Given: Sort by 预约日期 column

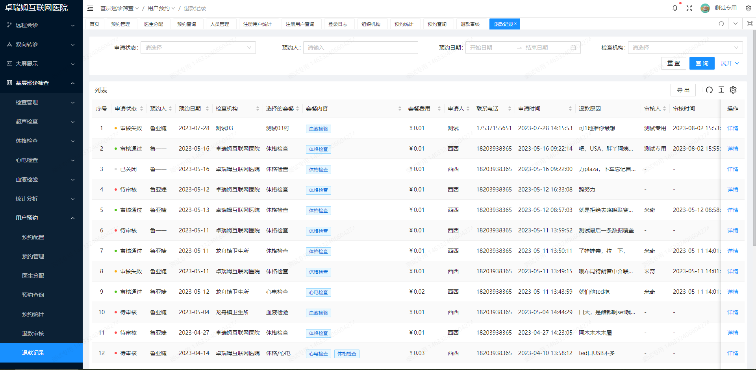Looking at the screenshot, I should pyautogui.click(x=207, y=109).
